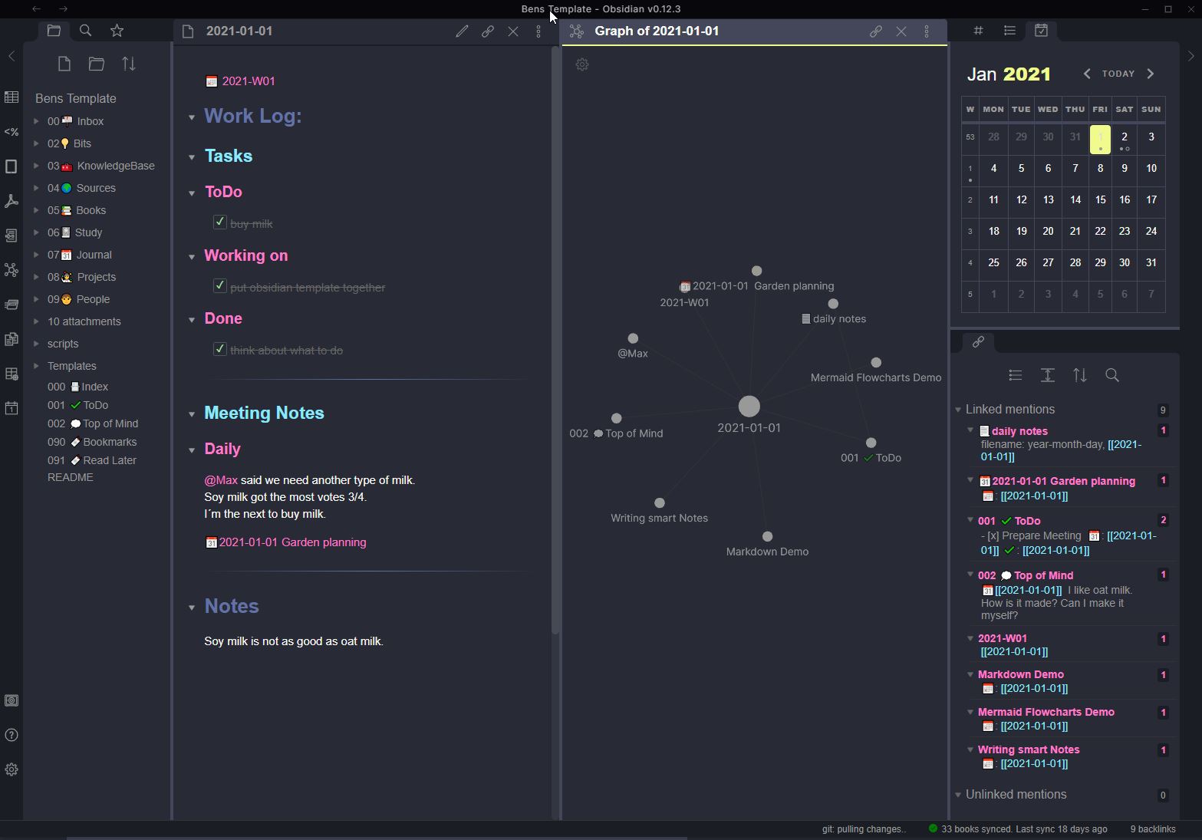The image size is (1202, 840).
Task: Open the 2021-W01 link in note
Action: point(249,81)
